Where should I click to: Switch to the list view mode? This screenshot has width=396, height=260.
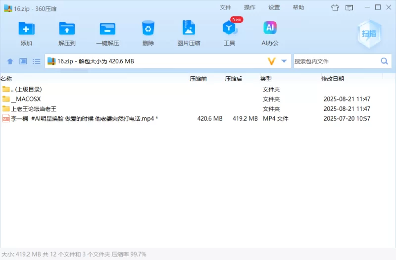[x=36, y=61]
